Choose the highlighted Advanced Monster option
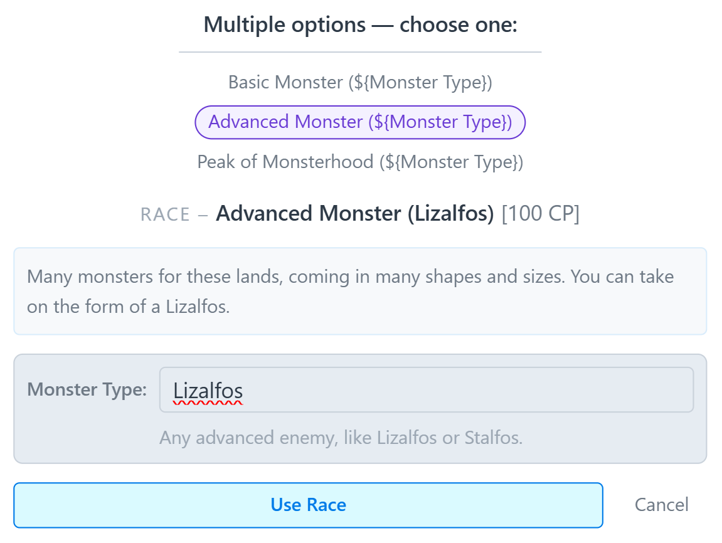Image resolution: width=722 pixels, height=543 pixels. (360, 122)
